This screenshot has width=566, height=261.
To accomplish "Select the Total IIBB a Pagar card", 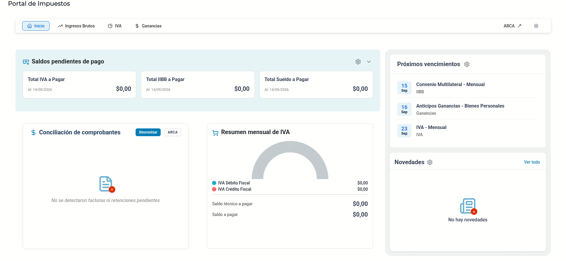I will [198, 85].
